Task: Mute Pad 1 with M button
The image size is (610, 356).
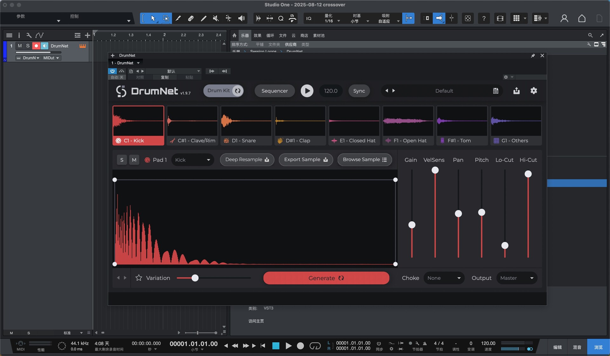Action: point(134,160)
